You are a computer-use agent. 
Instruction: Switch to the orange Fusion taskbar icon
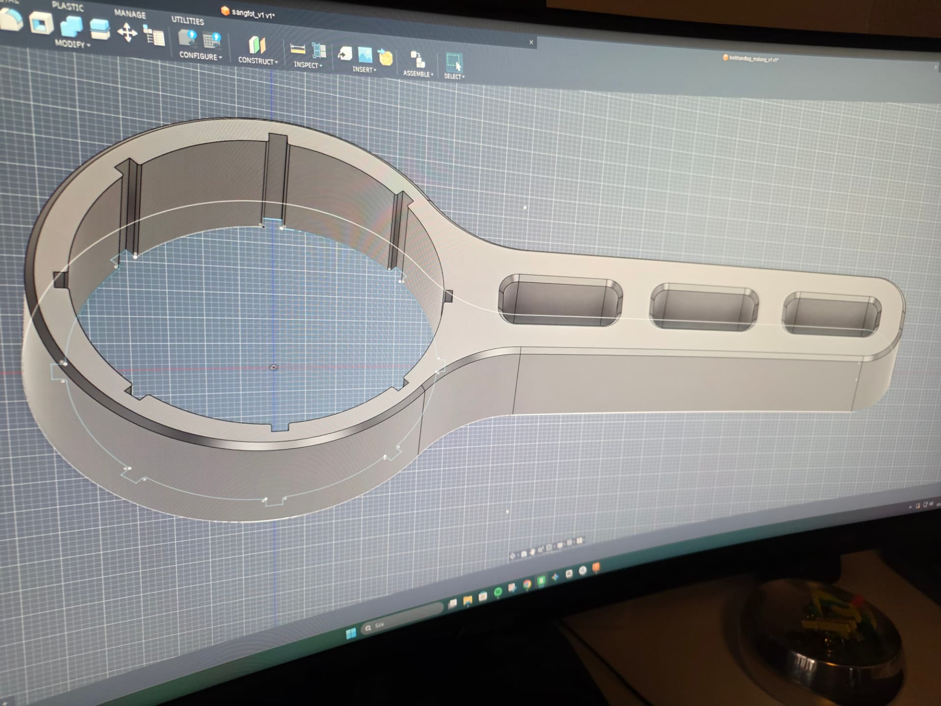(x=596, y=567)
